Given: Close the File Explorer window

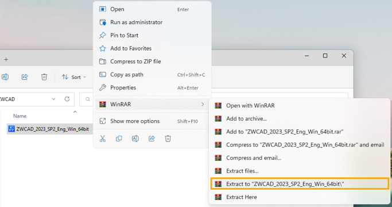Looking at the screenshot, I should pyautogui.click(x=344, y=56).
